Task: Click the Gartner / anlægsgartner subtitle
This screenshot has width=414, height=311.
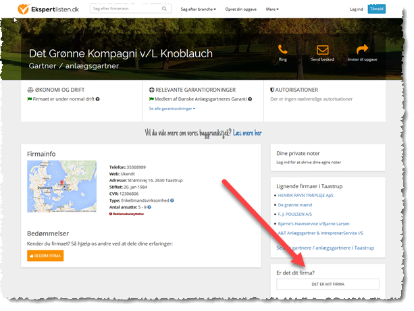Action: click(74, 66)
